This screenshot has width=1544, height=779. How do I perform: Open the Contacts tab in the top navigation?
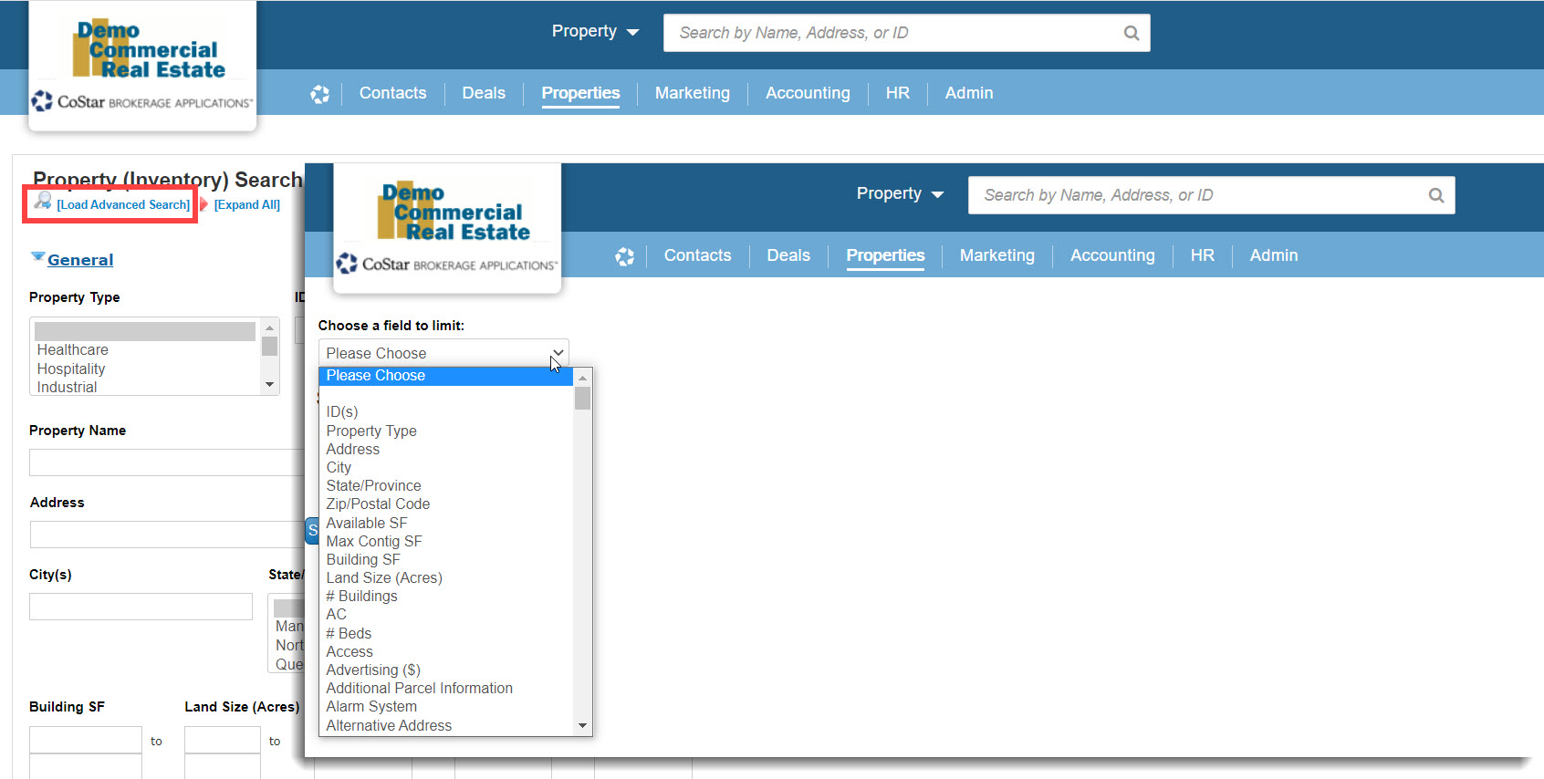(x=392, y=93)
